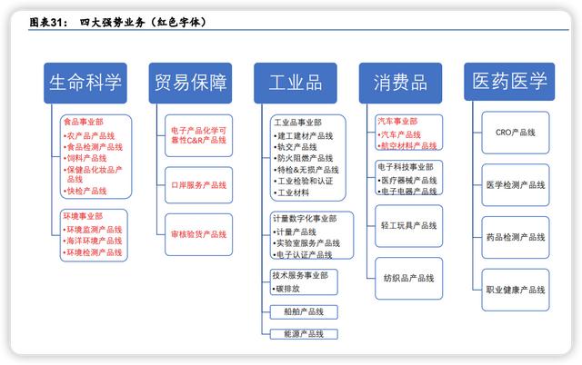Screen dimensions: 582x365
Task: Click the 环境事业部 box
Action: click(95, 235)
